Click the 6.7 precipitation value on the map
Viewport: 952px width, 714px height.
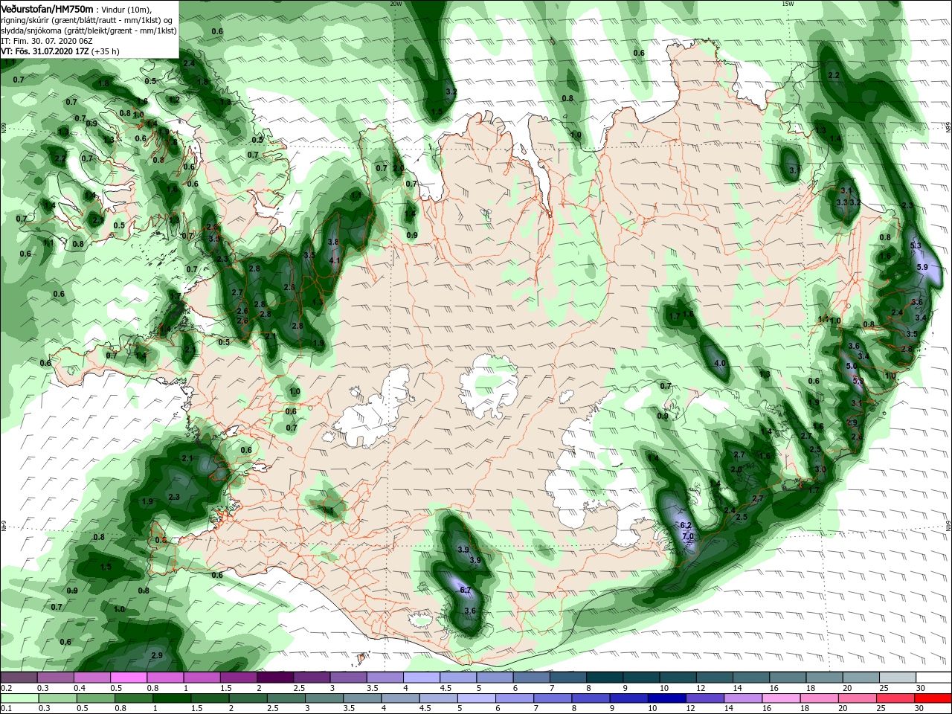coord(466,590)
